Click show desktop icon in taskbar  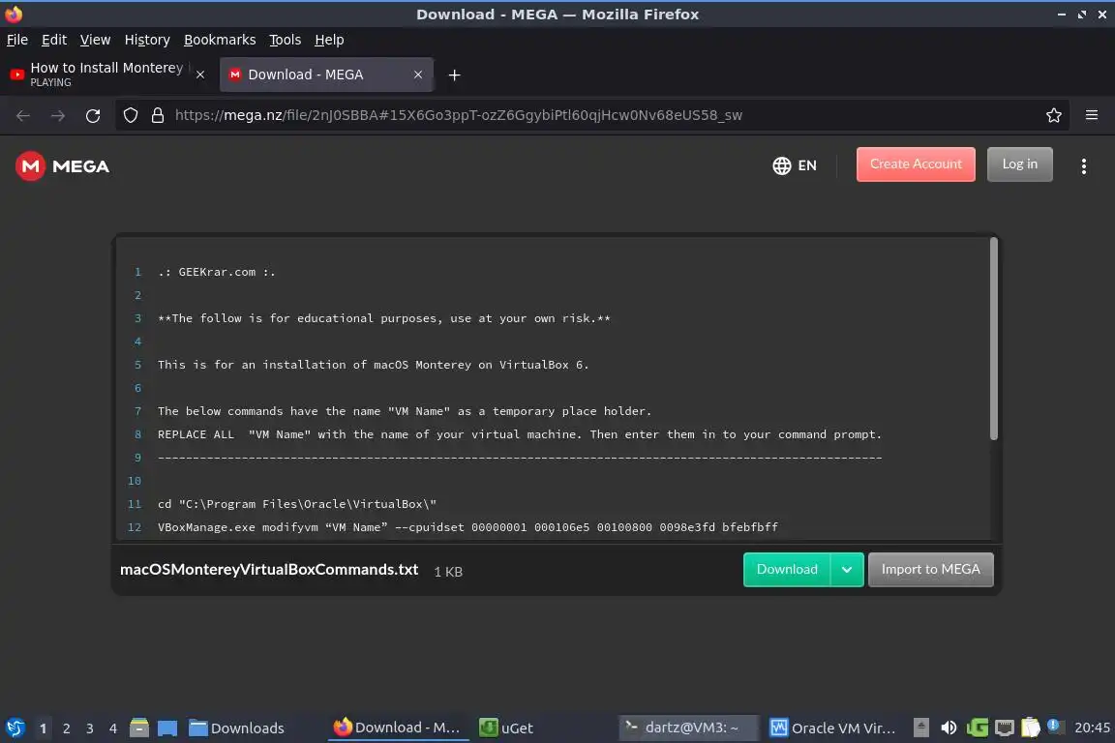167,728
